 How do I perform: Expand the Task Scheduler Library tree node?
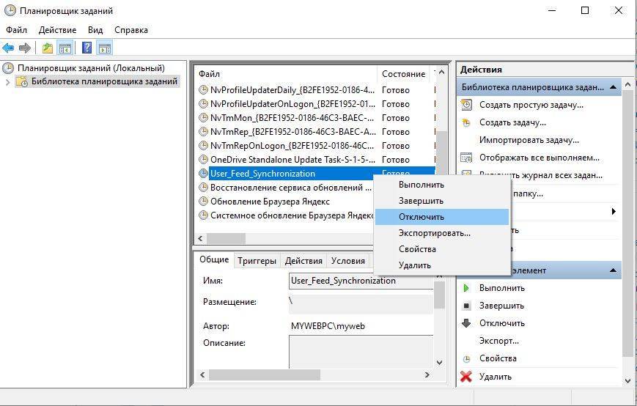(x=8, y=82)
